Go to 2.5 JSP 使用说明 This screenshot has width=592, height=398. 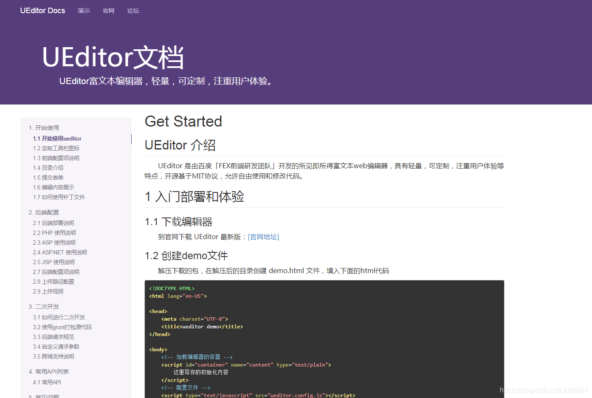click(x=54, y=262)
